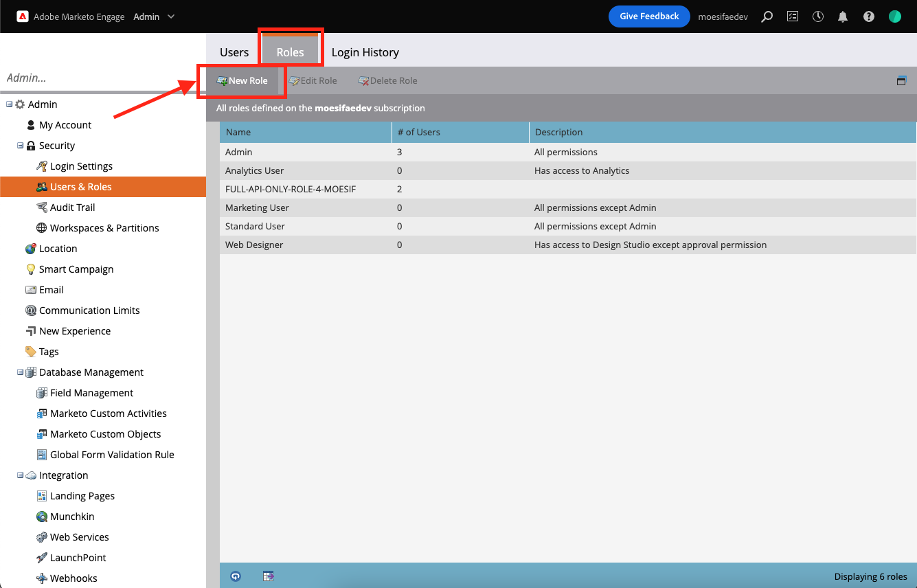The height and width of the screenshot is (588, 917).
Task: Open the notifications bell icon
Action: 843,16
